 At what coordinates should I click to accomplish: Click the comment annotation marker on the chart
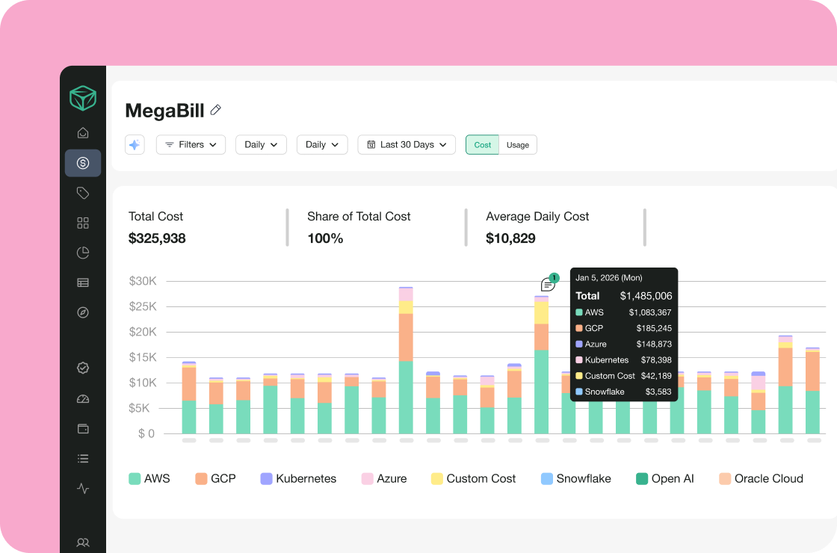(548, 285)
